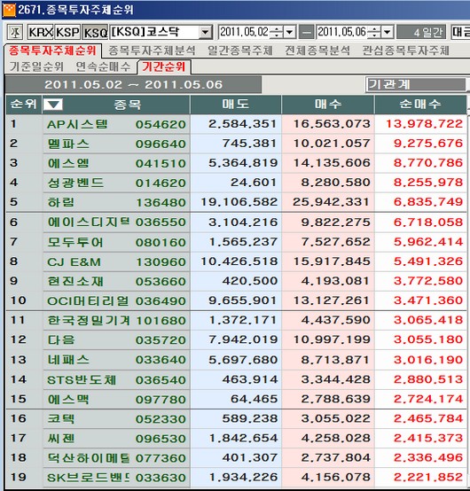Click net buy value 3,055,180 for 다음
Screen dimensions: 470x491
click(428, 339)
